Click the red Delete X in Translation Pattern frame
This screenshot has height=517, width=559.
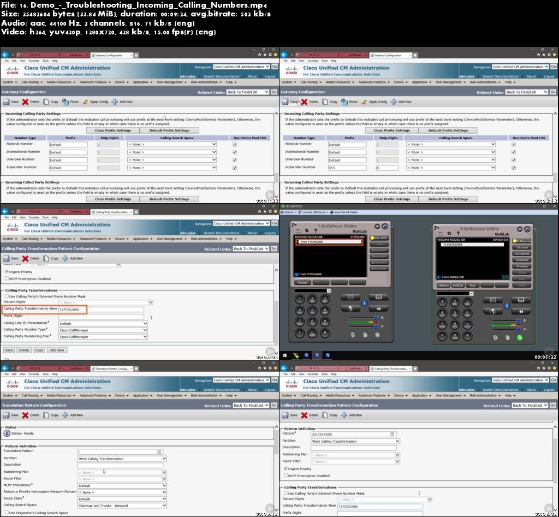(x=25, y=415)
